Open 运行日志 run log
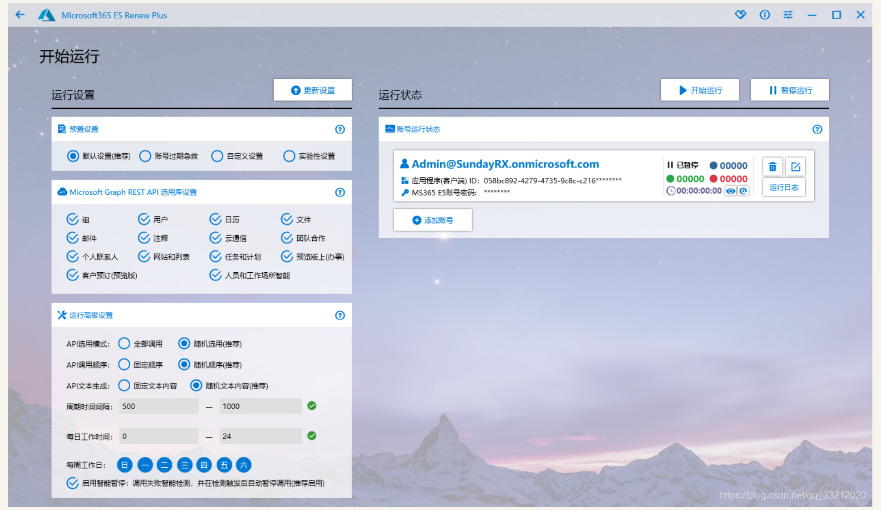This screenshot has width=881, height=510. point(784,187)
